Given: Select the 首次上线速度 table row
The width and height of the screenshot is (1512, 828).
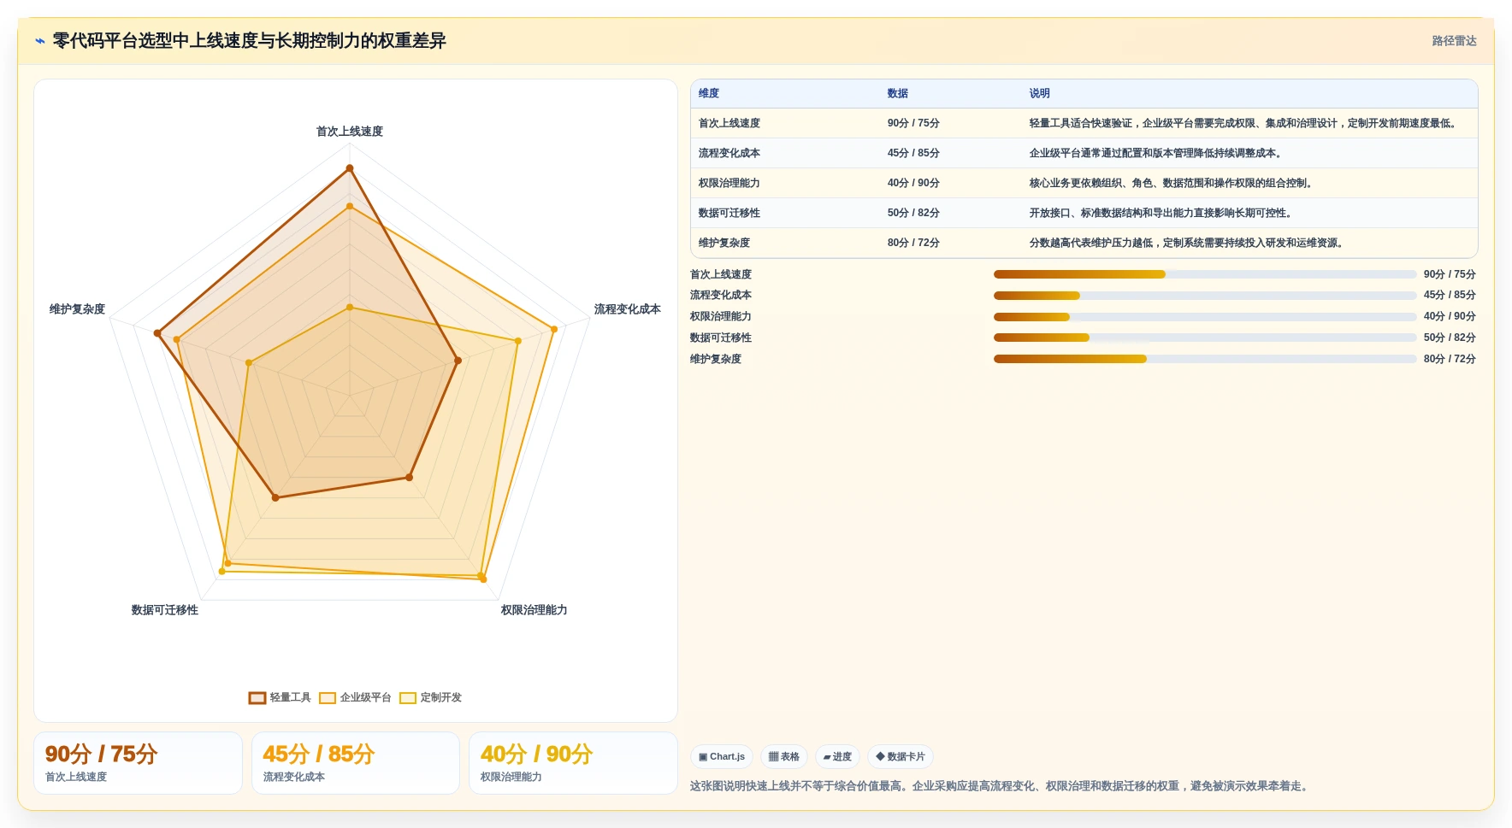Looking at the screenshot, I should 1084,123.
